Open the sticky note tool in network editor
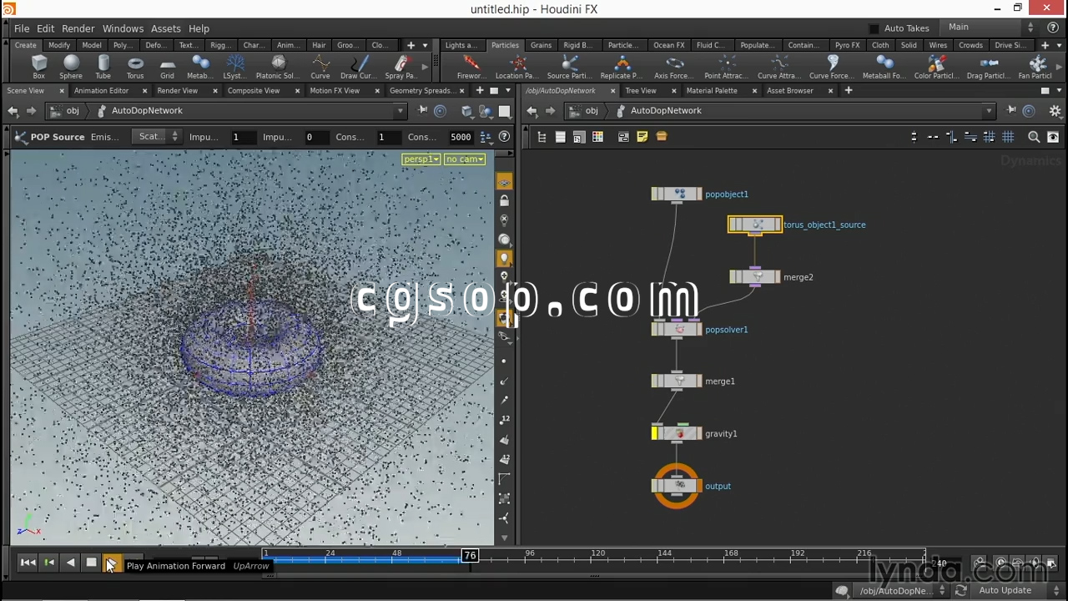 tap(642, 137)
